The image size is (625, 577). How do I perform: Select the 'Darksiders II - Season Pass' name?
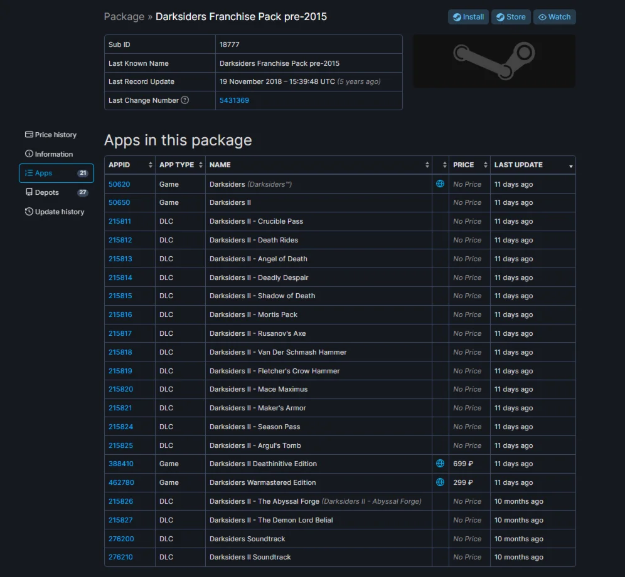[x=255, y=427]
